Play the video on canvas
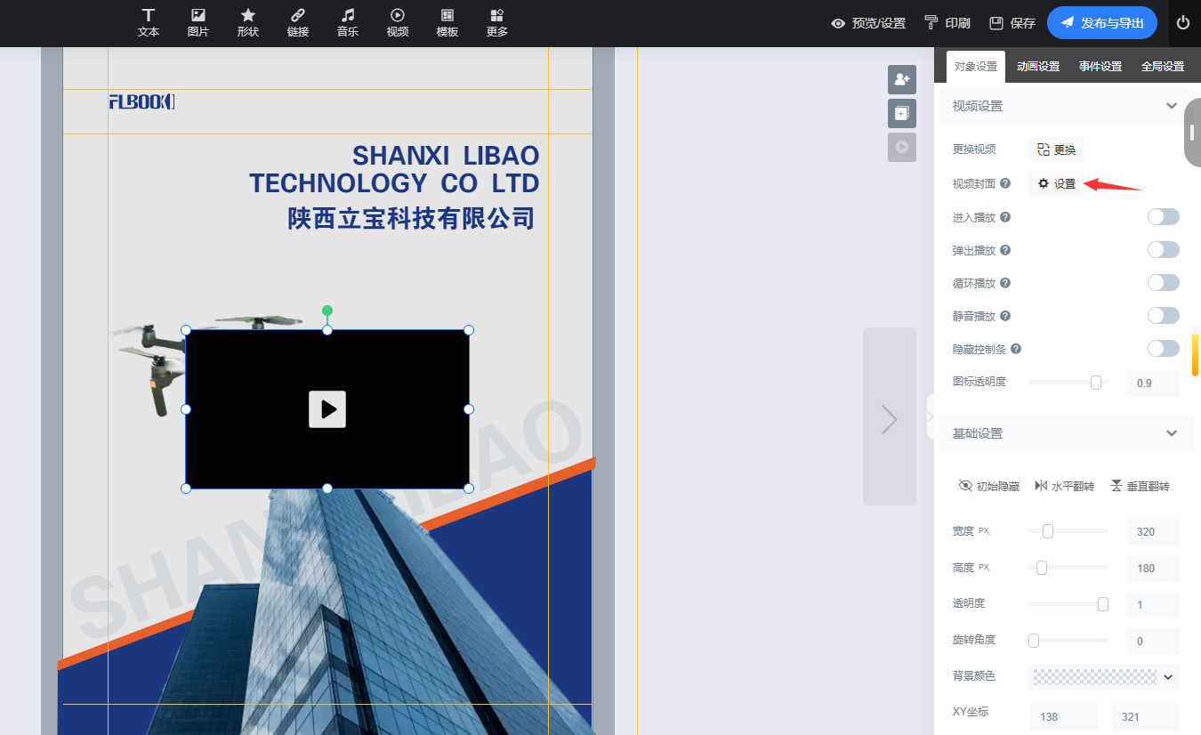The height and width of the screenshot is (735, 1201). point(327,409)
